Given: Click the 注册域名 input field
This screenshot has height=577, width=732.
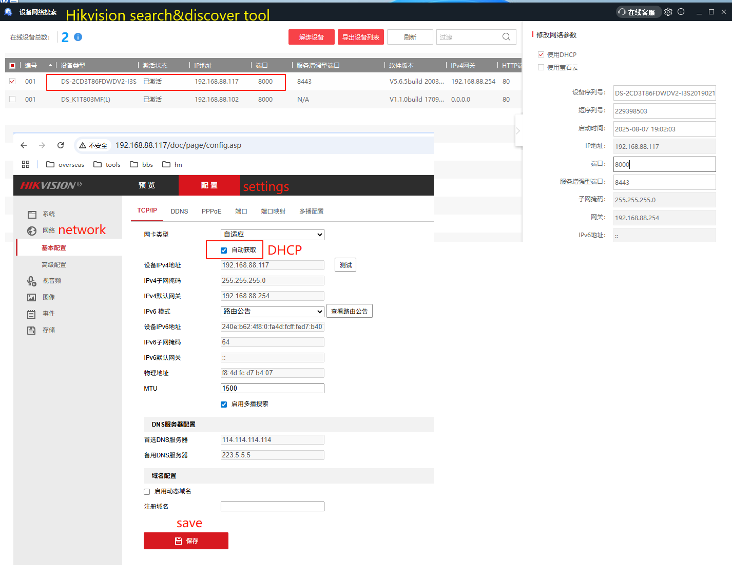Looking at the screenshot, I should (273, 507).
